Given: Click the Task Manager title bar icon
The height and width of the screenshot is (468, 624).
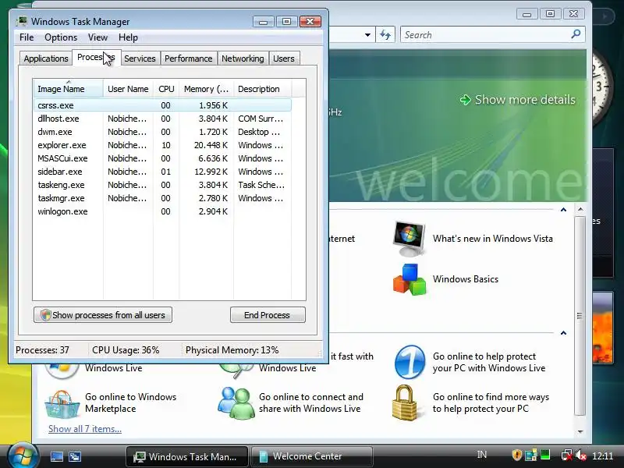Looking at the screenshot, I should (x=23, y=21).
